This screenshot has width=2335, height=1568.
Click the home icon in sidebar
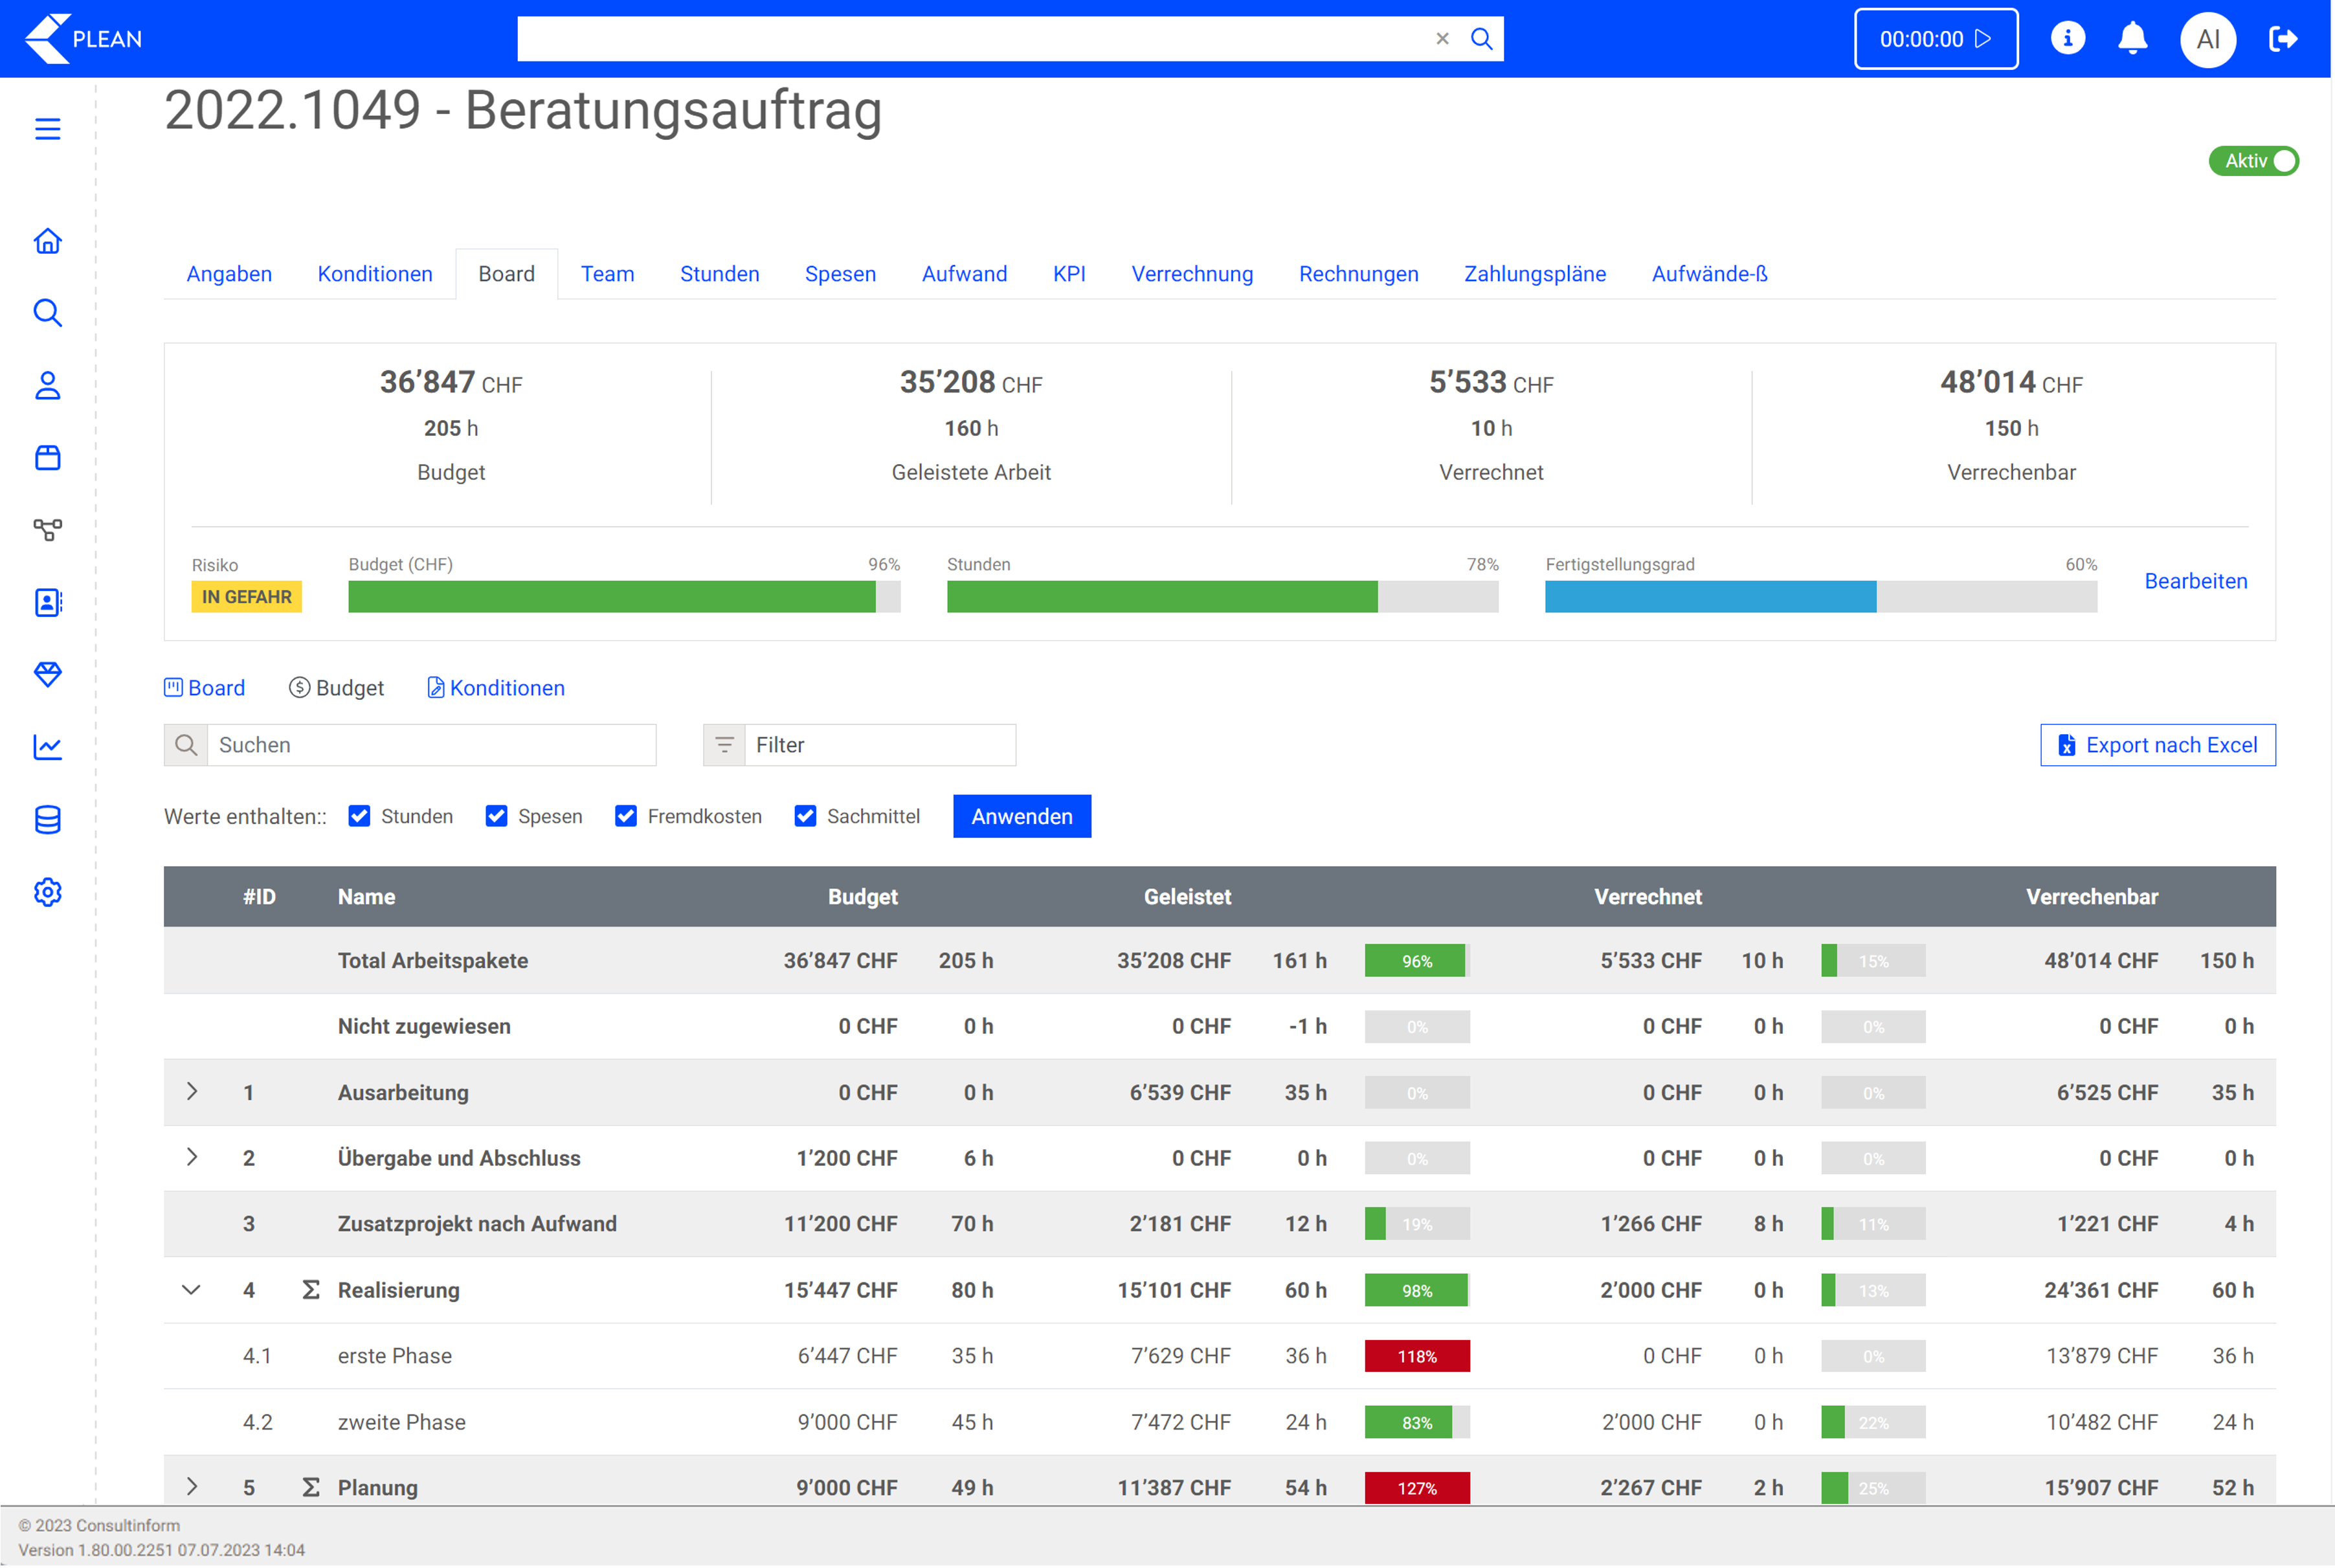pyautogui.click(x=47, y=241)
